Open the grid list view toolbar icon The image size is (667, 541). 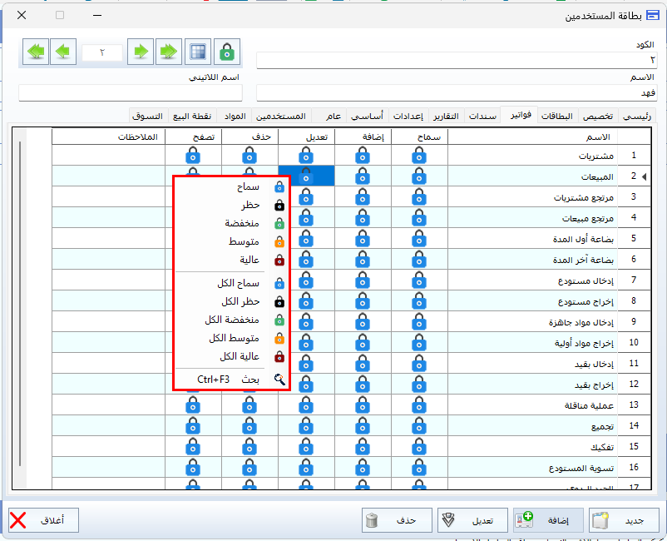click(x=198, y=52)
